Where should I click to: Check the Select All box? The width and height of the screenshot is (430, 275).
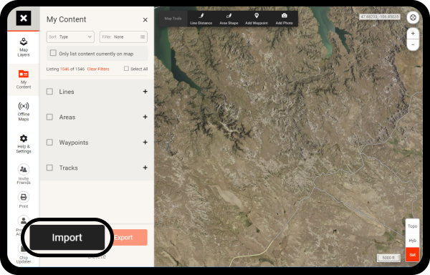click(x=126, y=69)
